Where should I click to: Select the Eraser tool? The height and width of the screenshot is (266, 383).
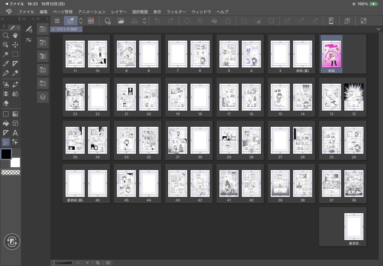point(6,103)
